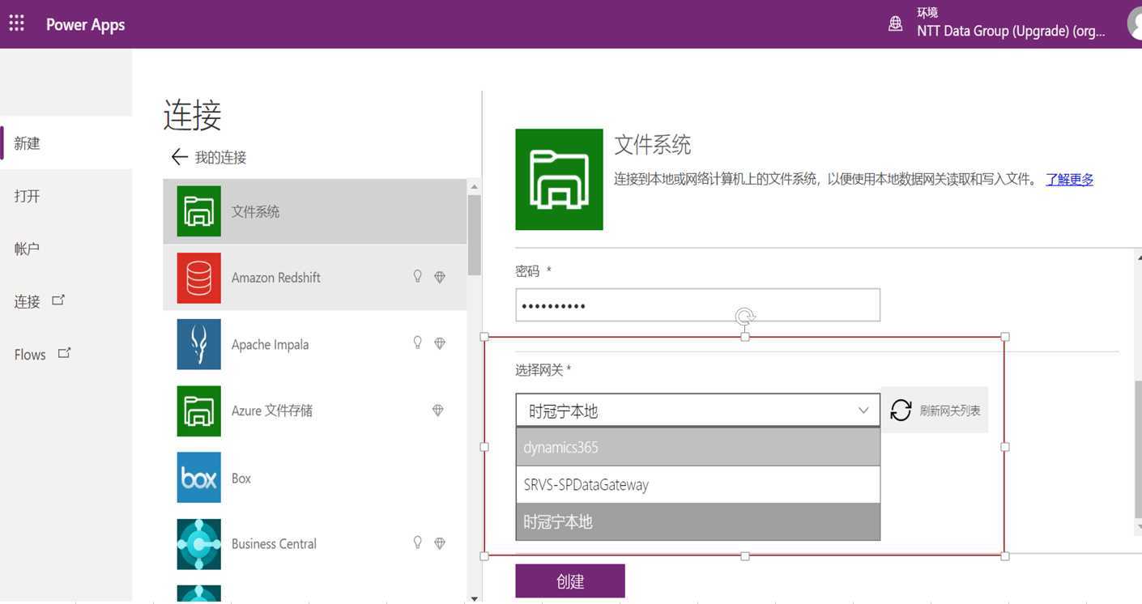The height and width of the screenshot is (604, 1142).
Task: Click the connection list scrollbar thumb
Action: coord(474,235)
